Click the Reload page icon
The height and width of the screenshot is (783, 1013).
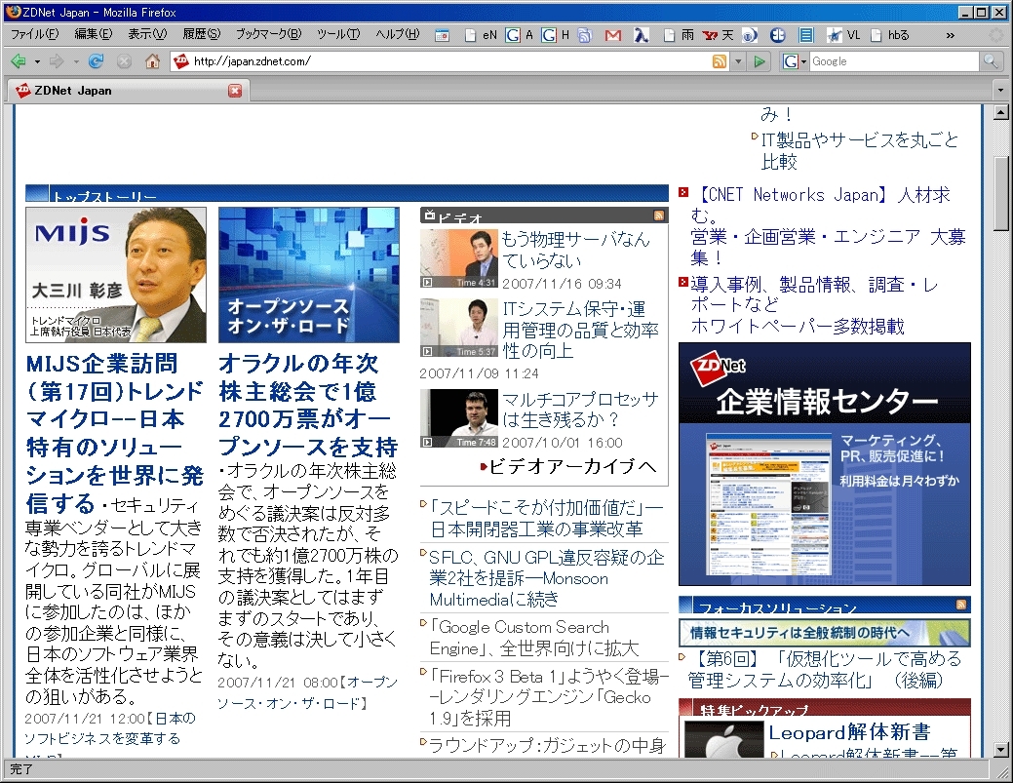click(x=96, y=61)
